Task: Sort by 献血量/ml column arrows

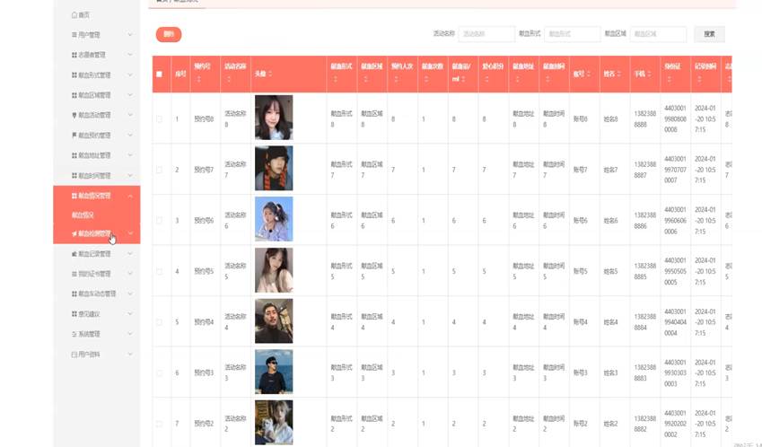Action: pos(463,79)
